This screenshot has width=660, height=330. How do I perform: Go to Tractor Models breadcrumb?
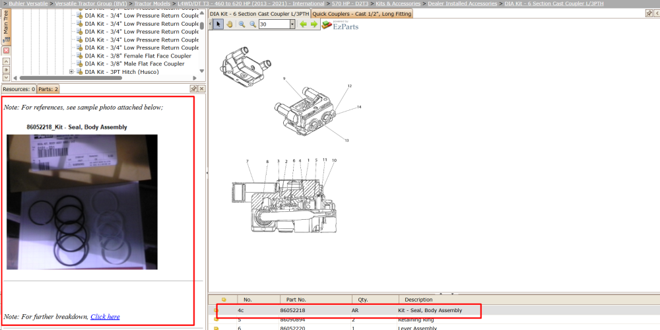152,3
